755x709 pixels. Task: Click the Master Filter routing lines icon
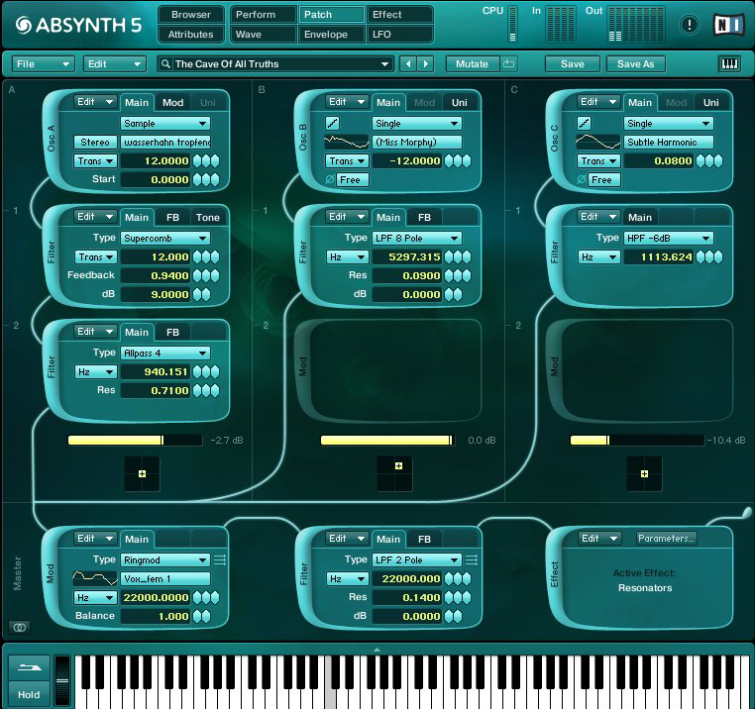472,559
